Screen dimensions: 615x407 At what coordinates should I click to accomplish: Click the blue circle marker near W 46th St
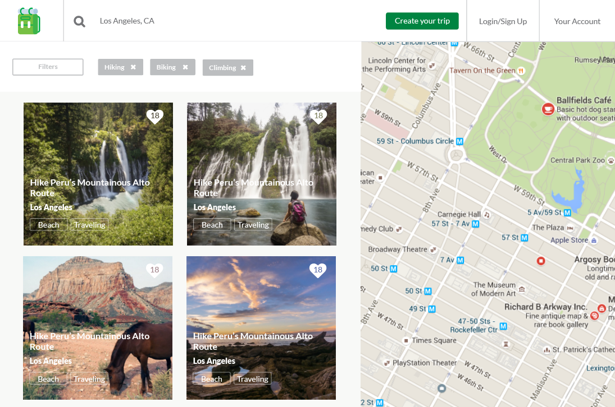[x=441, y=388]
